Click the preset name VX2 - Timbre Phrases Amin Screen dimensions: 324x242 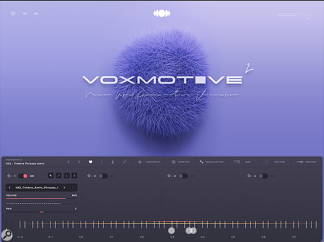[x=25, y=164]
